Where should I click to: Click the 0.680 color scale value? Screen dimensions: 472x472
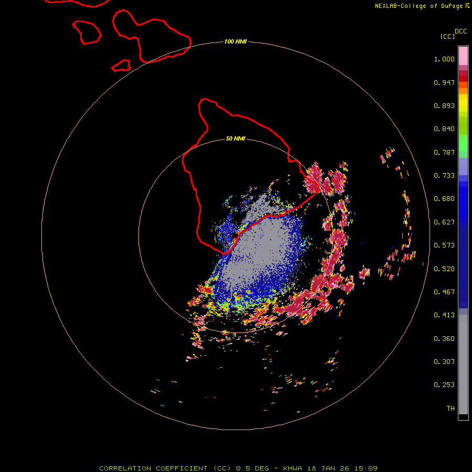pos(444,199)
